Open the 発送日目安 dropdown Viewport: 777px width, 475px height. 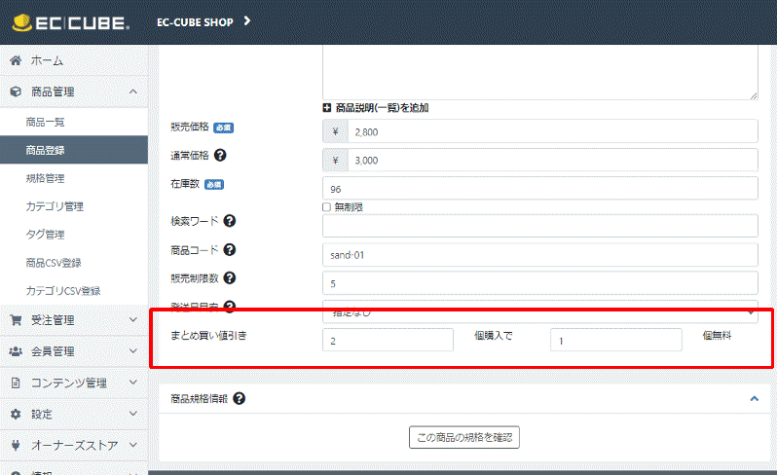click(539, 311)
